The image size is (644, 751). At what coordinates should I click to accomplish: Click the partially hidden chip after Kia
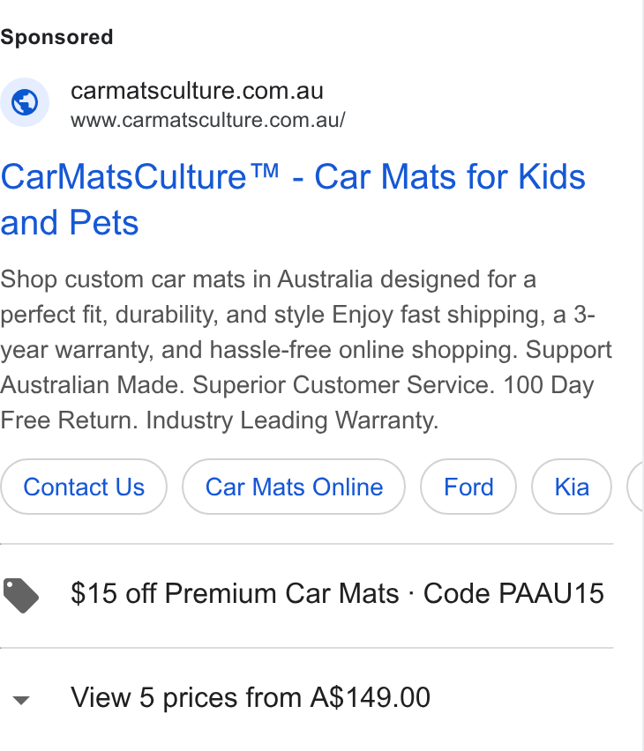click(635, 487)
